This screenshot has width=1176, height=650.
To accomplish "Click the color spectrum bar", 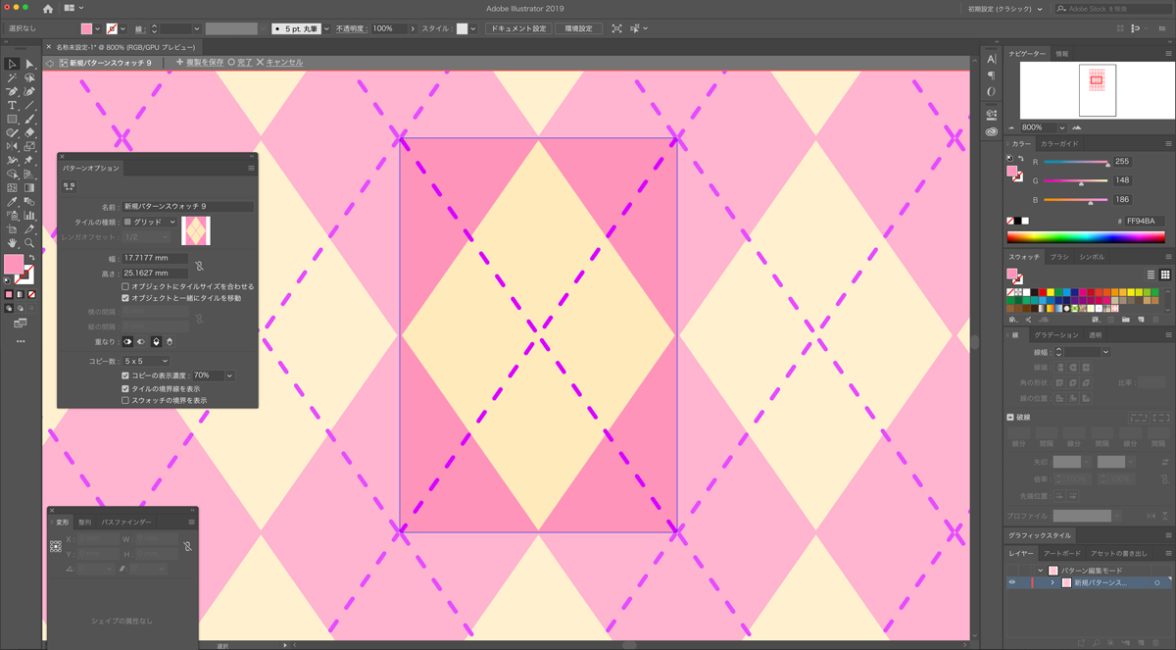I will [x=1086, y=236].
